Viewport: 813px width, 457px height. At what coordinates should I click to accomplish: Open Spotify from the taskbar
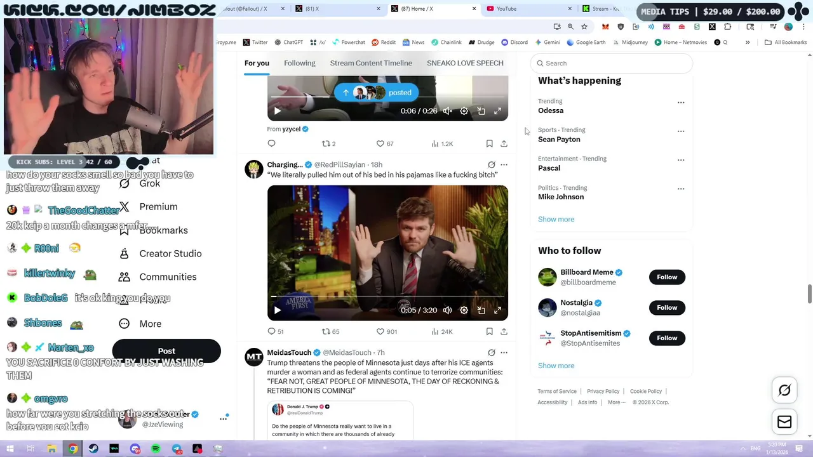(156, 449)
